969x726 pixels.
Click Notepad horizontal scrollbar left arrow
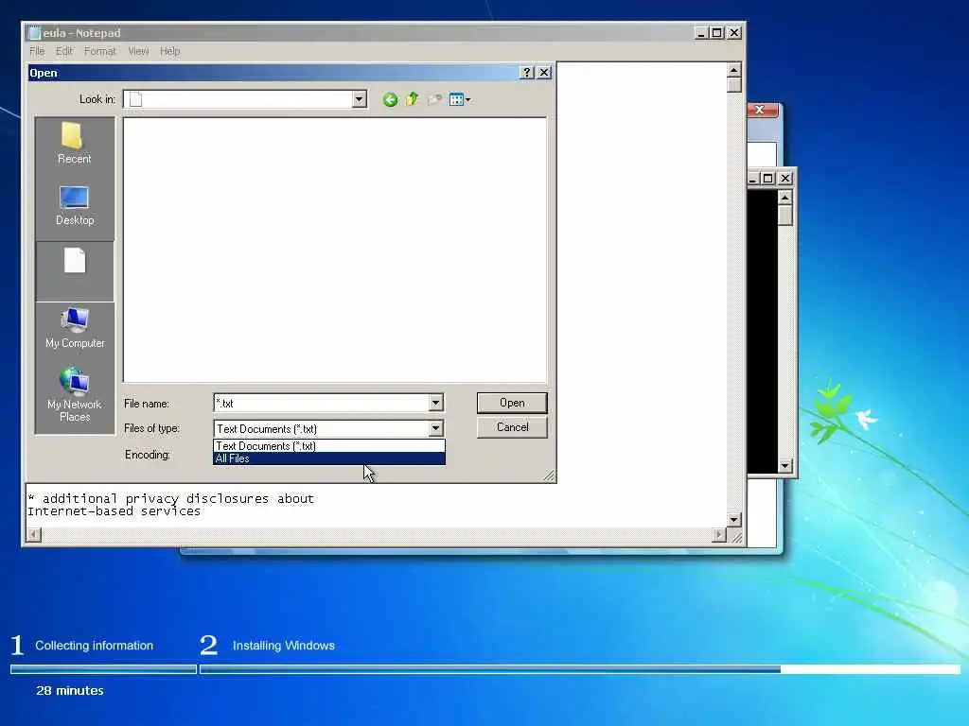coord(34,535)
